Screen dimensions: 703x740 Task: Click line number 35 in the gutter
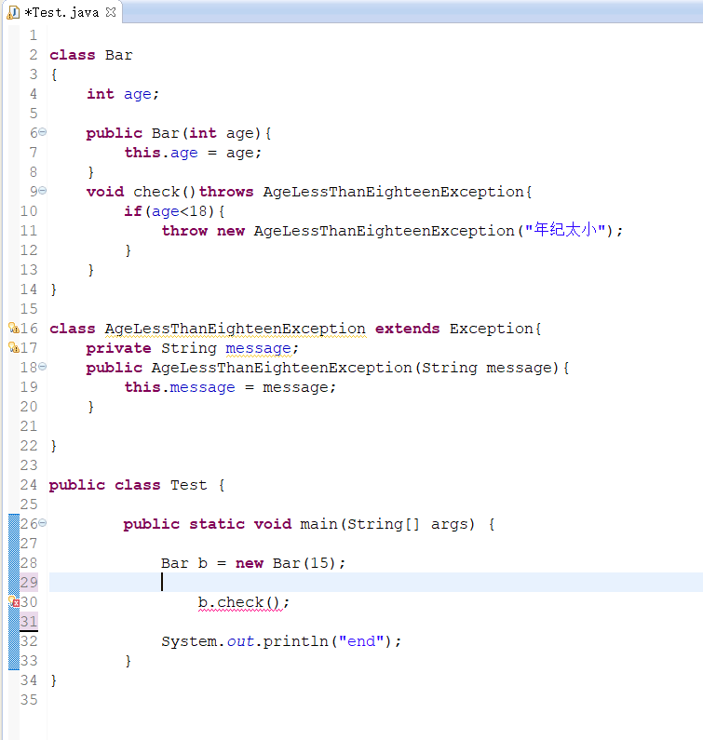[29, 700]
